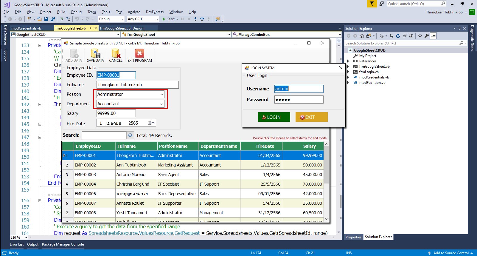The width and height of the screenshot is (477, 256).
Task: Click the feedback icon next to the notification flag
Action: [381, 4]
